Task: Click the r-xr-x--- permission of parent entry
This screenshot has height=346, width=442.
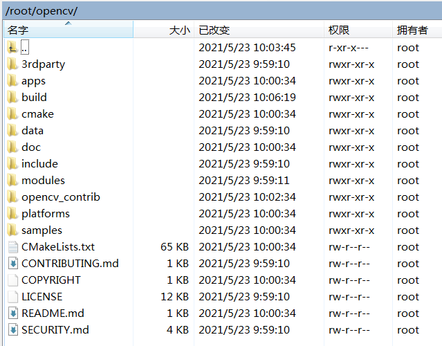Action: 349,48
